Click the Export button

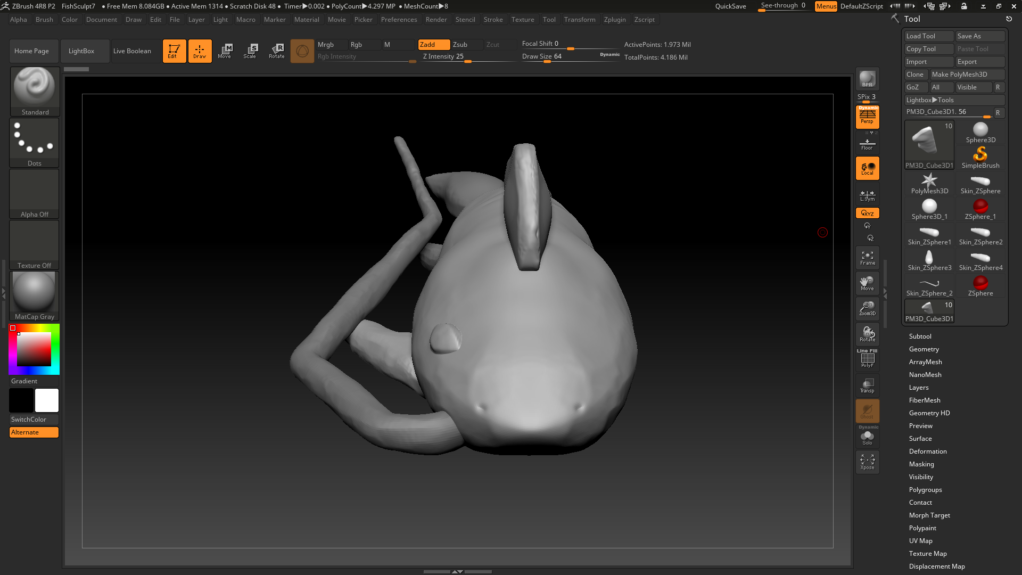[x=980, y=62]
